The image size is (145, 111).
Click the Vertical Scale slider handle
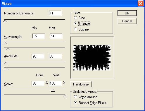[x=65, y=96]
